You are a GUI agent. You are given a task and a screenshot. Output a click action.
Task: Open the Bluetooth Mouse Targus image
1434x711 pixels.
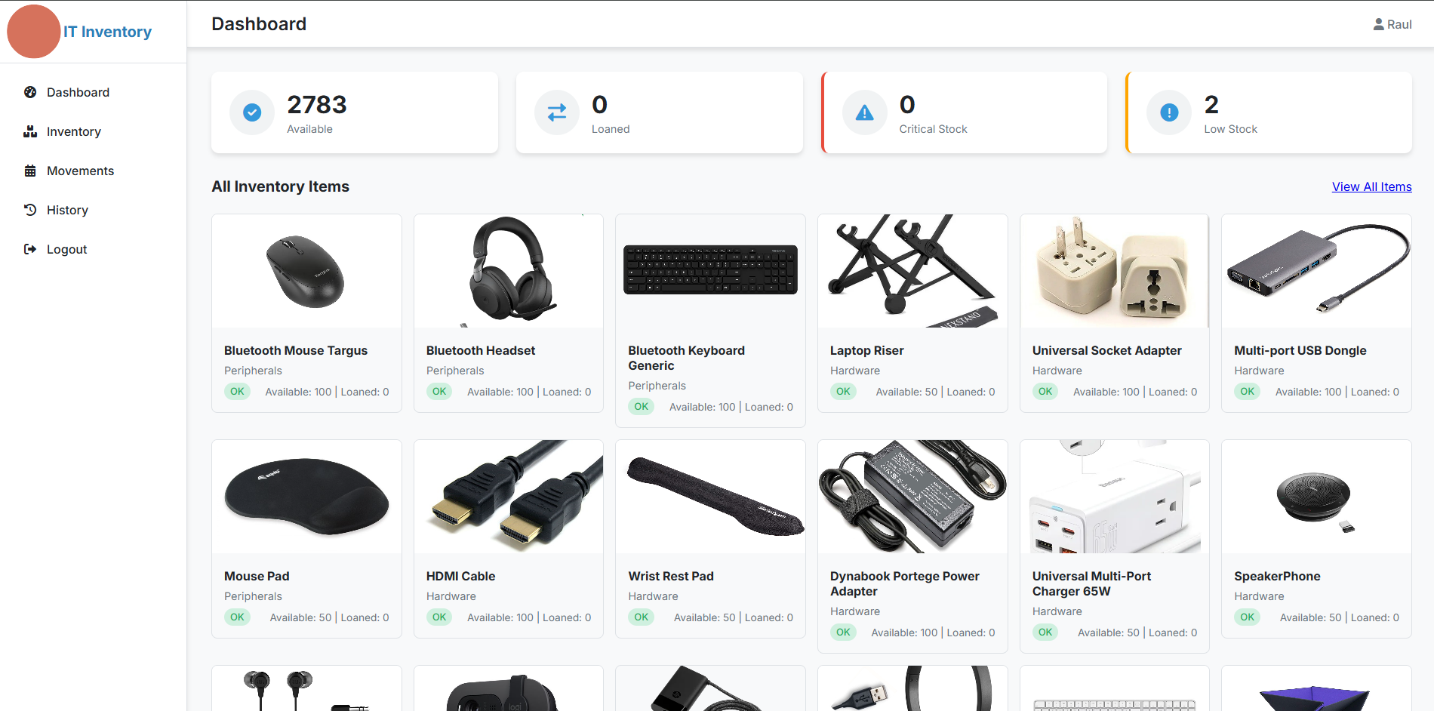306,271
